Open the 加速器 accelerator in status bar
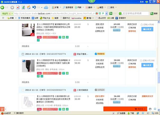 click(x=121, y=113)
